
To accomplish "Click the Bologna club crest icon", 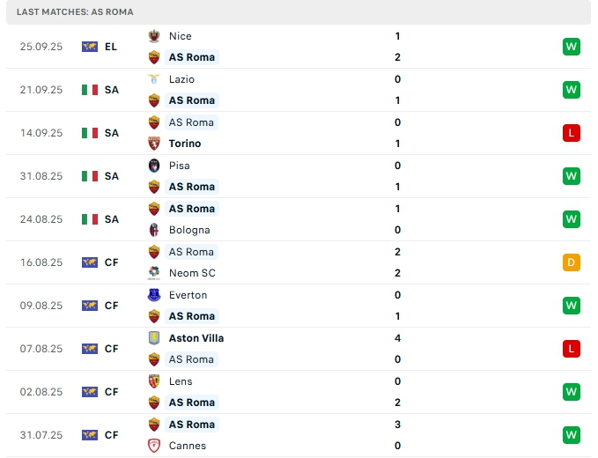I will coord(154,230).
